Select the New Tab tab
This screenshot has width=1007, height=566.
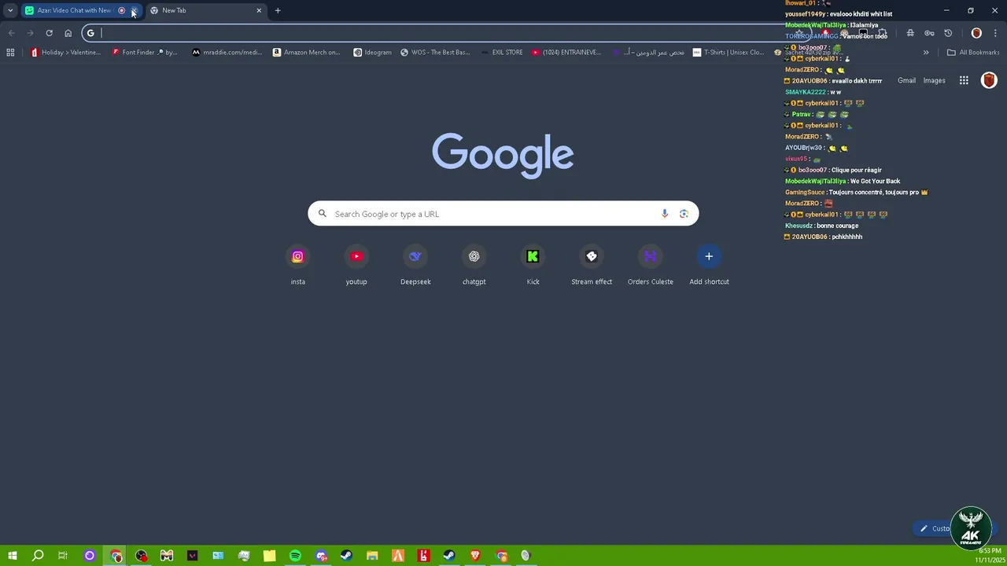click(205, 10)
